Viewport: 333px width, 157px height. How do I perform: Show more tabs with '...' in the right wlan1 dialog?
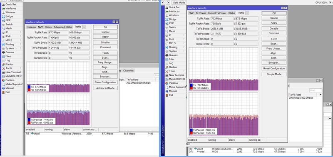(247, 13)
